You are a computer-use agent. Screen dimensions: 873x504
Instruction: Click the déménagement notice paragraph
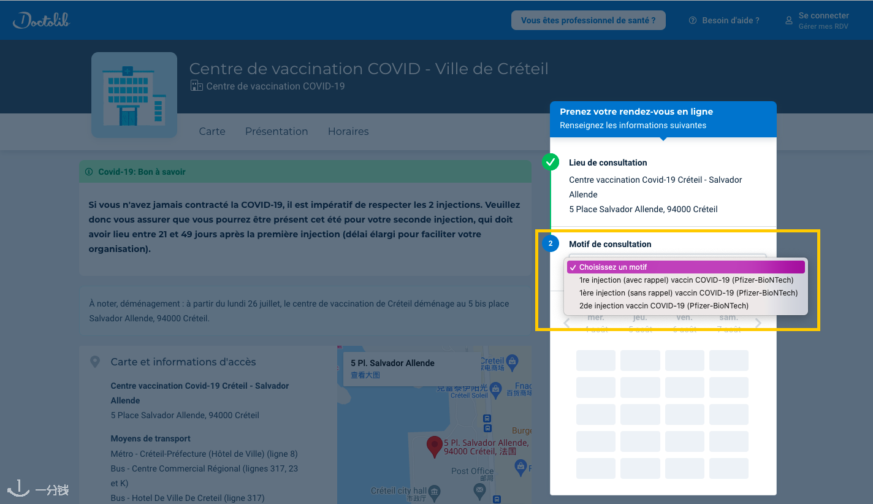click(299, 311)
